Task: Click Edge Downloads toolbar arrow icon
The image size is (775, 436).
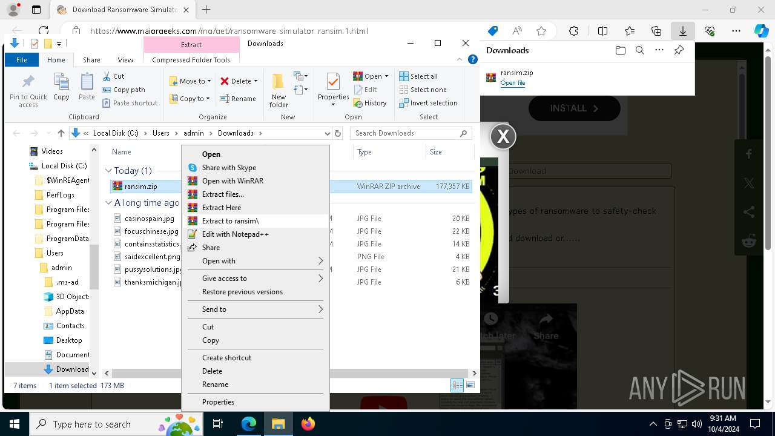Action: 682,31
